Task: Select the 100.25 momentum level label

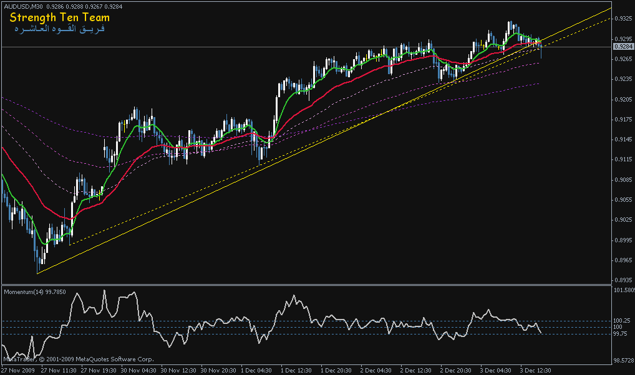Action: [621, 321]
